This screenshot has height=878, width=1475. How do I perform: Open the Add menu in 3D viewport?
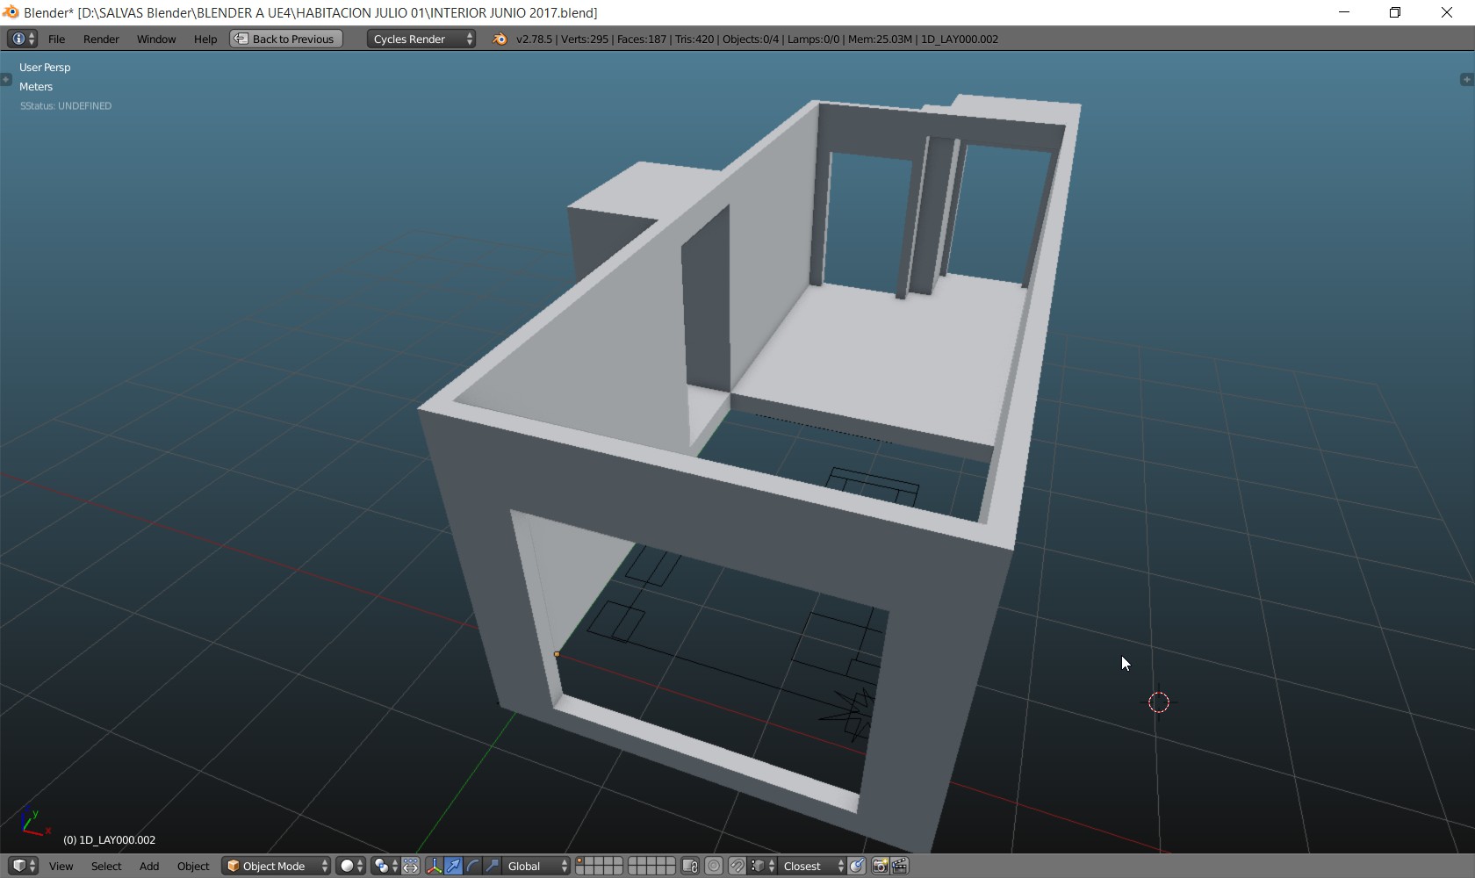point(149,866)
